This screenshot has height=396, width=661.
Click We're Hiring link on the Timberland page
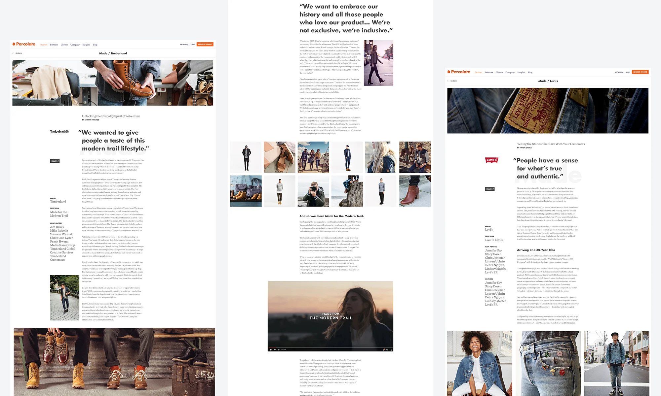pos(184,44)
